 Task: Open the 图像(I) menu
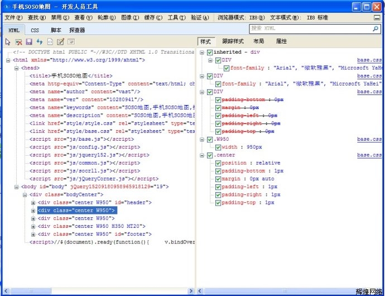130,18
